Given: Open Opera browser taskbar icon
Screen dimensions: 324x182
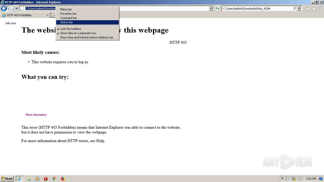Looking at the screenshot, I should 46,179.
